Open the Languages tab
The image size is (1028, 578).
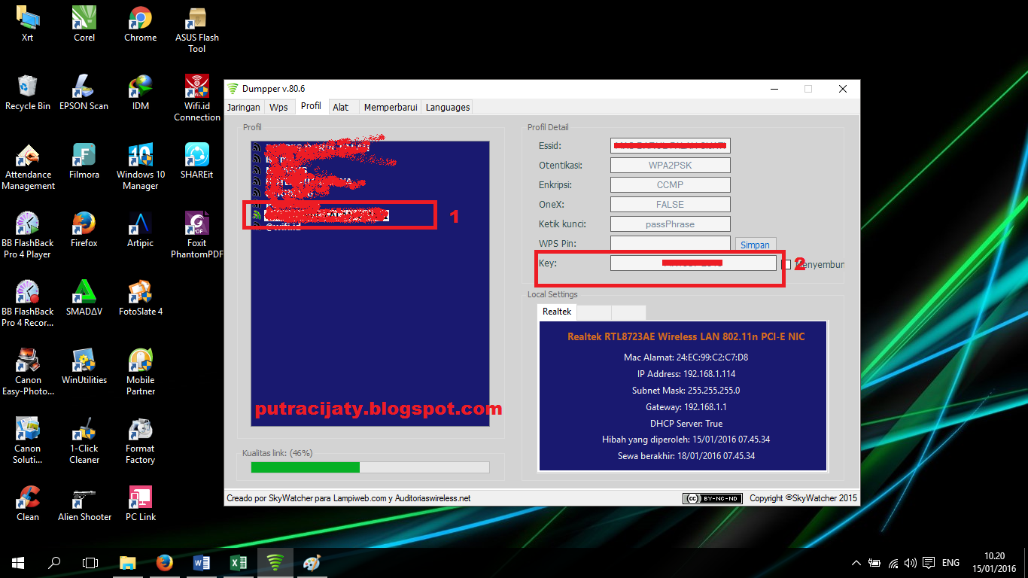point(448,107)
